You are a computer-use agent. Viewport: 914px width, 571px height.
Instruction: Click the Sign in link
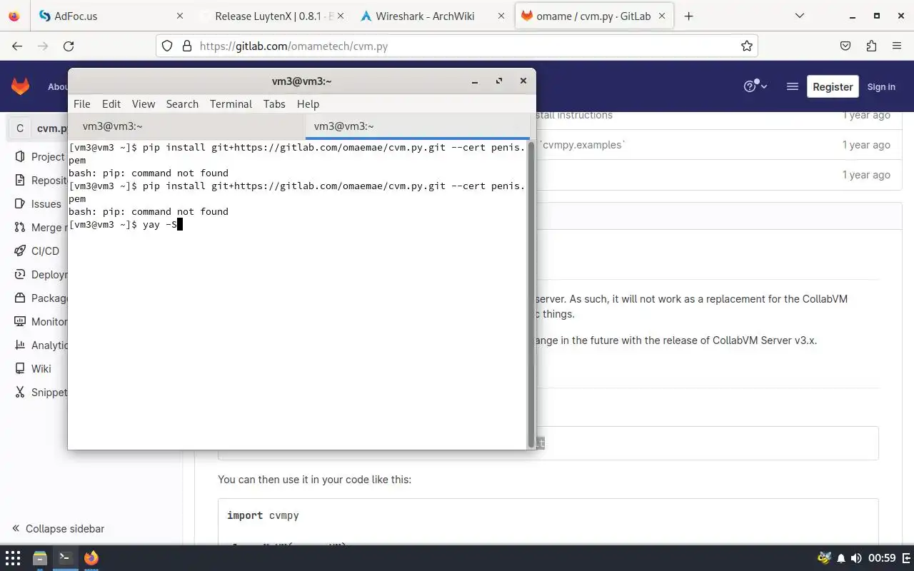click(881, 86)
